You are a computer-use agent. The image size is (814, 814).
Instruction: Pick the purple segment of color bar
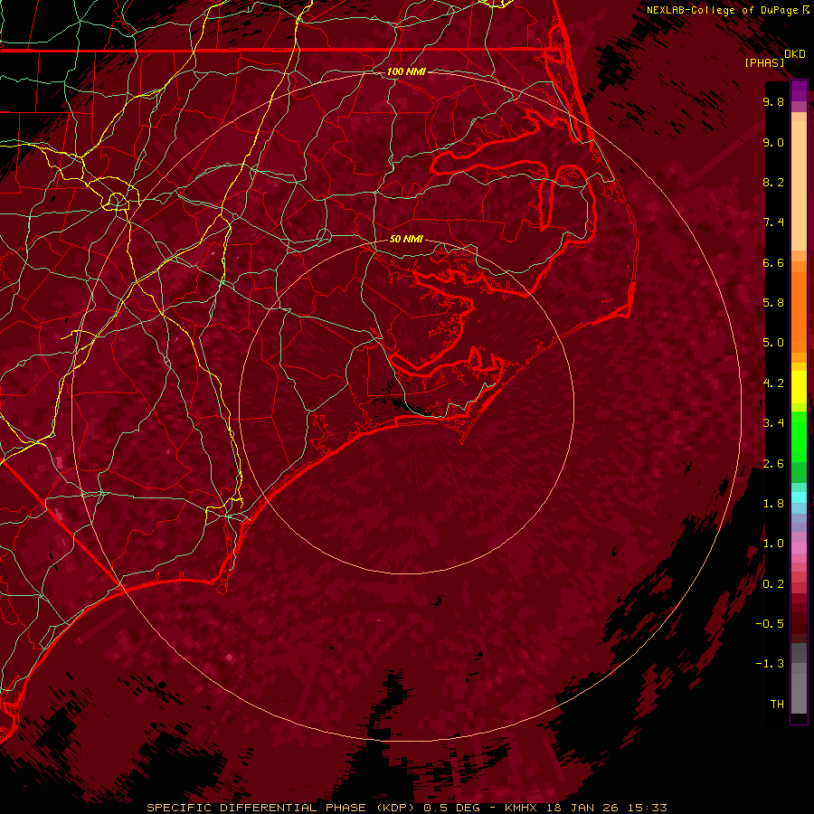pos(799,90)
